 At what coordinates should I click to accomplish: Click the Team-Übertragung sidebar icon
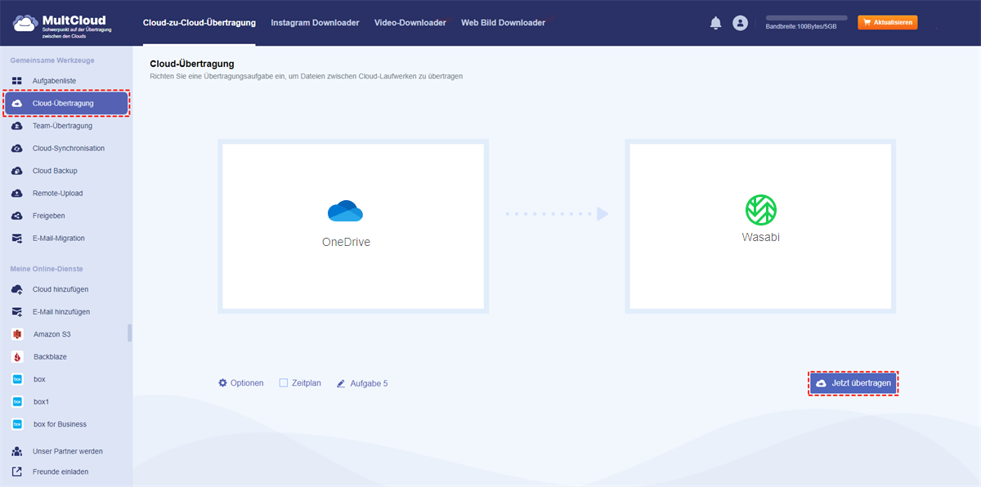tap(16, 126)
